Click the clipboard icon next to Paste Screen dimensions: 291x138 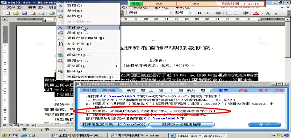coord(60,16)
